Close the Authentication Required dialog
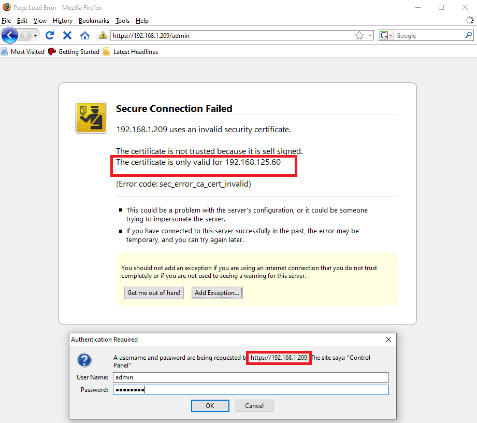477x423 pixels. coord(388,340)
